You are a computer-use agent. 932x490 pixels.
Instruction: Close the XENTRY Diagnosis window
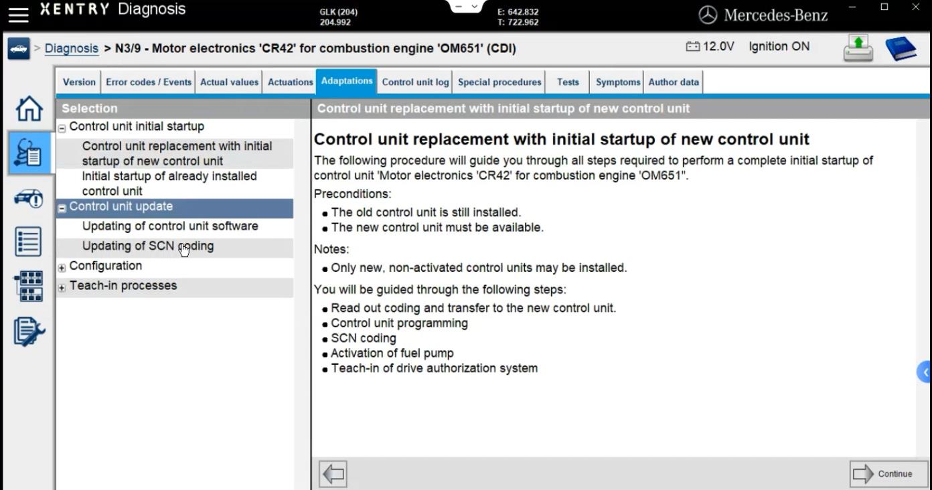(917, 7)
